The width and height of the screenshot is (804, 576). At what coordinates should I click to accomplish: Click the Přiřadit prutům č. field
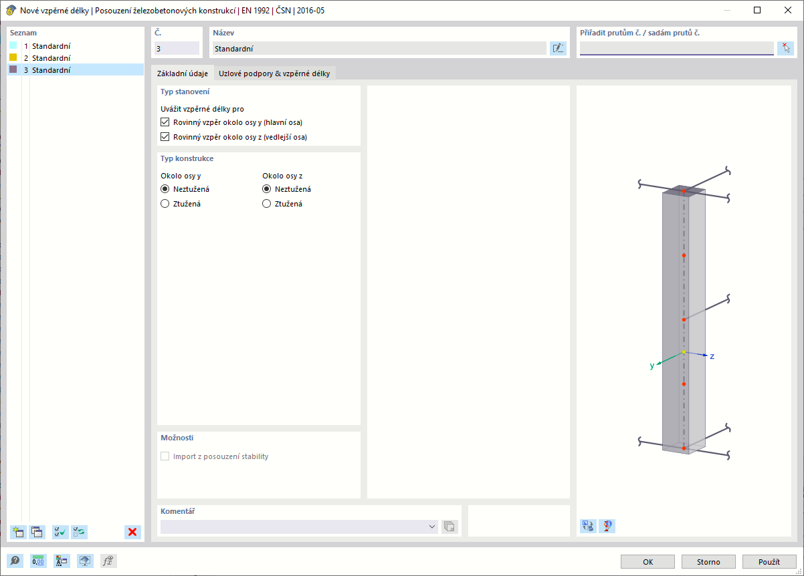[676, 48]
